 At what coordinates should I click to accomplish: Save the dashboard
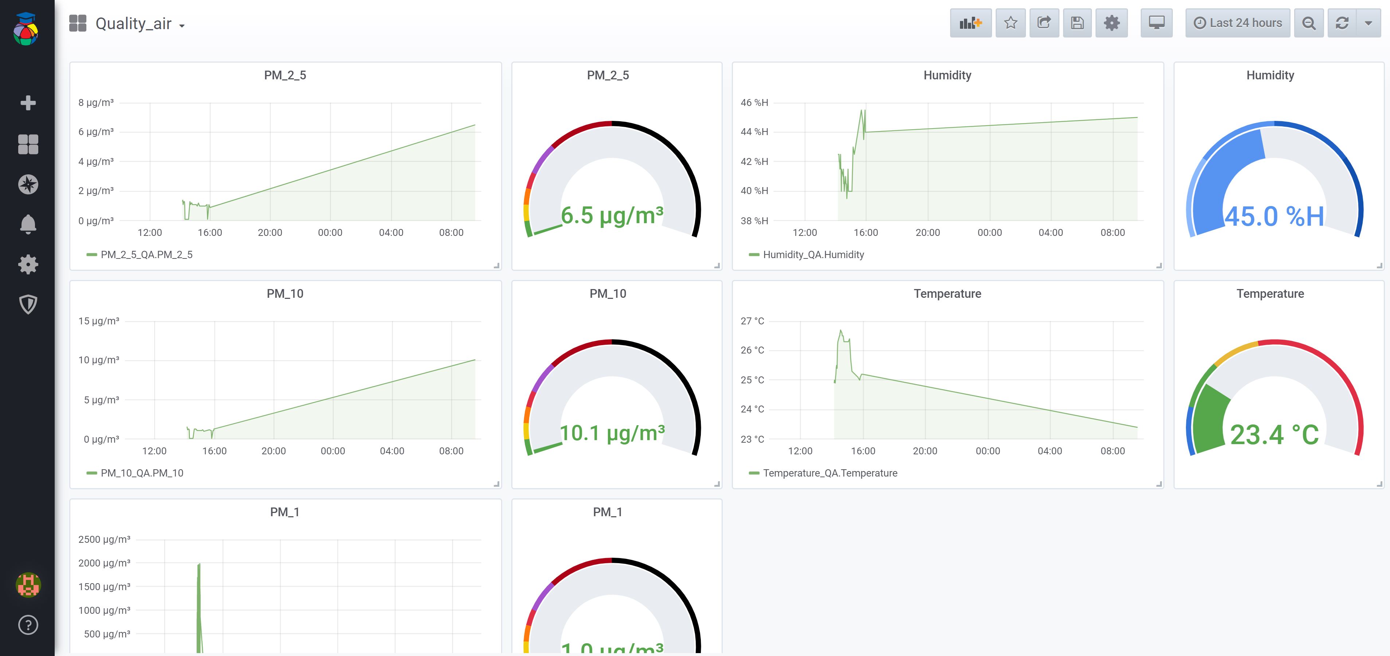click(x=1078, y=23)
